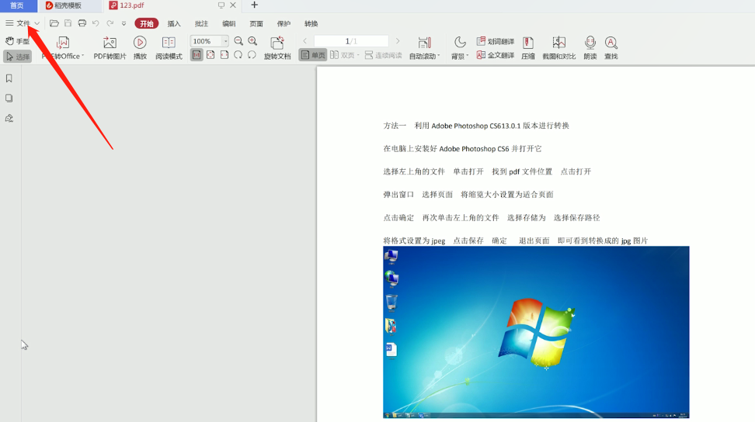Screen dimensions: 755x422
Task: Select 单页 single page view
Action: (313, 55)
